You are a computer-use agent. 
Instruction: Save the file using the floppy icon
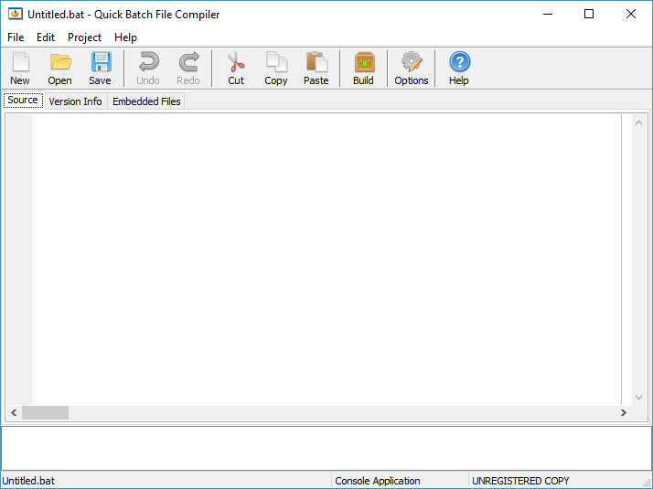(100, 69)
